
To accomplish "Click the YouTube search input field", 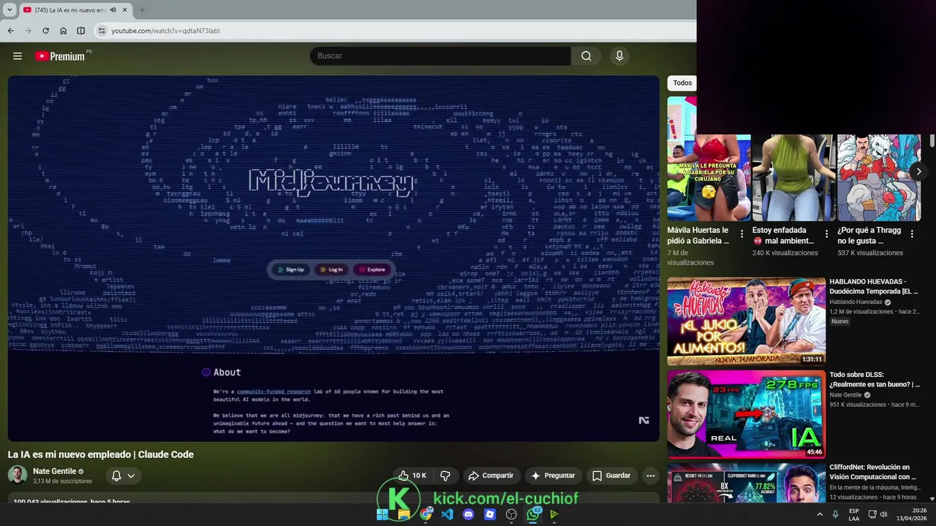I will [x=440, y=56].
